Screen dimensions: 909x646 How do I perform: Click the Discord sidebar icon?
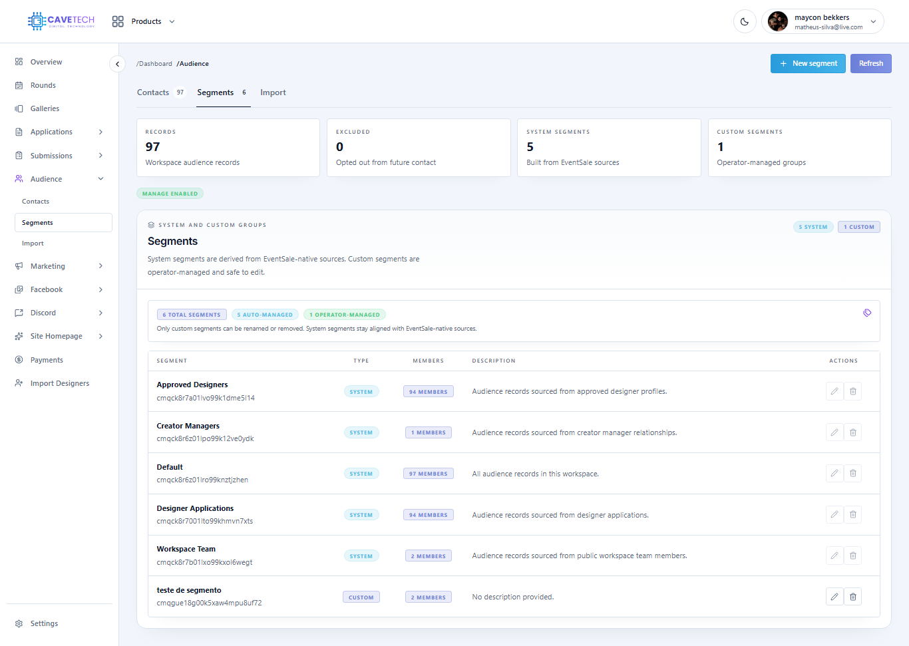(x=19, y=313)
